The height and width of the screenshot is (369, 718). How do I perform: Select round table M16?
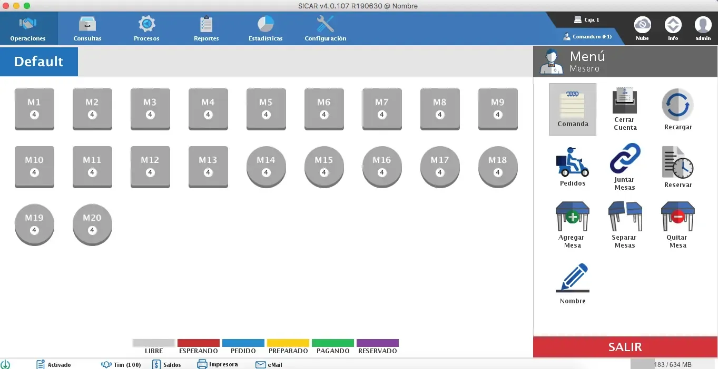pyautogui.click(x=382, y=166)
